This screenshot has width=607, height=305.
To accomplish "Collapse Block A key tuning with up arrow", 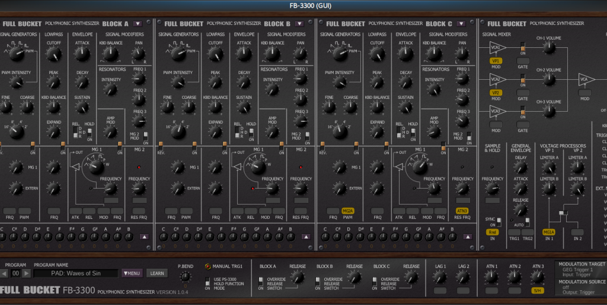I will [144, 236].
